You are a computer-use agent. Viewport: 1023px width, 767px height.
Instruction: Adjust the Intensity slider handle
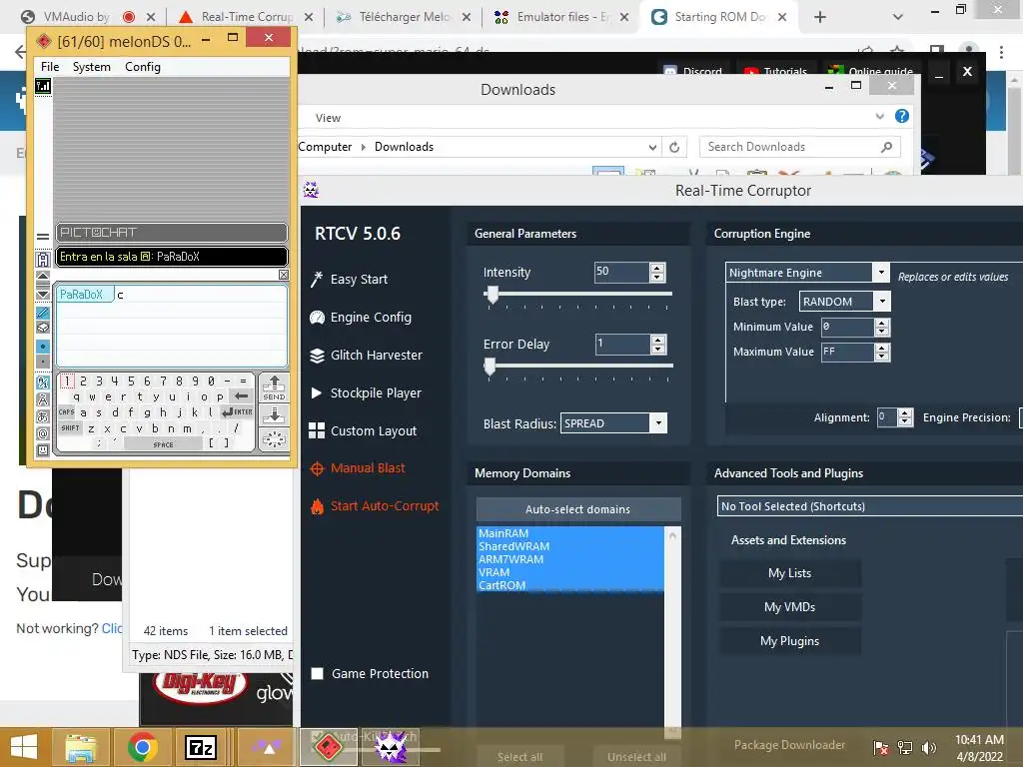493,295
